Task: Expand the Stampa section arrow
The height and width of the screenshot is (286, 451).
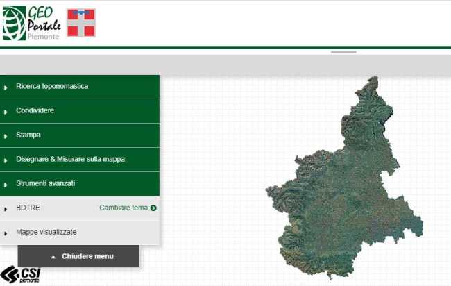Action: 6,136
